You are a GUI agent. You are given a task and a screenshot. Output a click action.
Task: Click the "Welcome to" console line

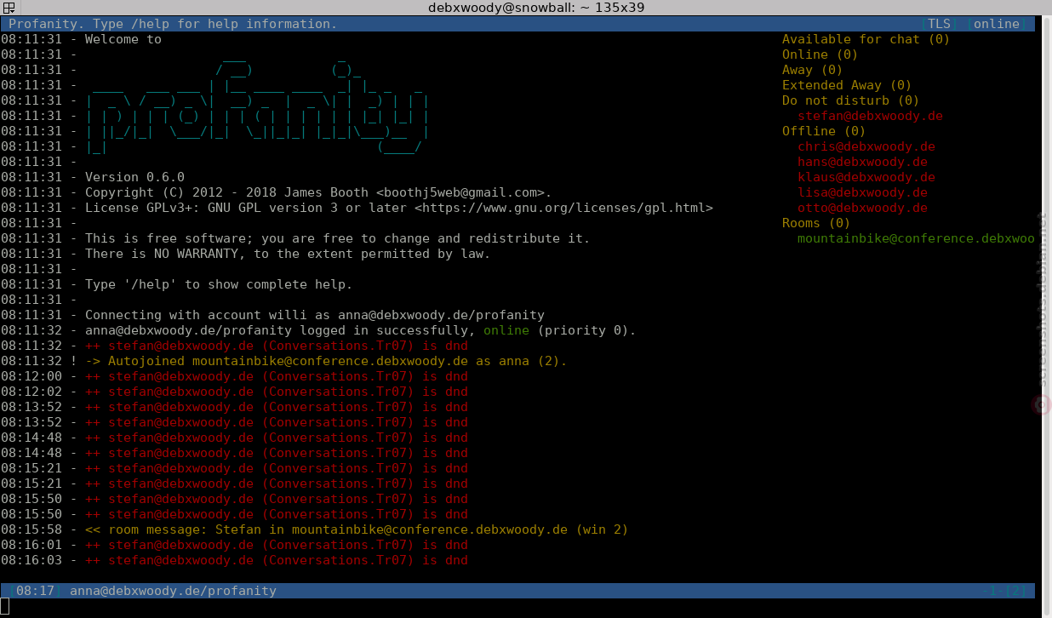coord(123,39)
